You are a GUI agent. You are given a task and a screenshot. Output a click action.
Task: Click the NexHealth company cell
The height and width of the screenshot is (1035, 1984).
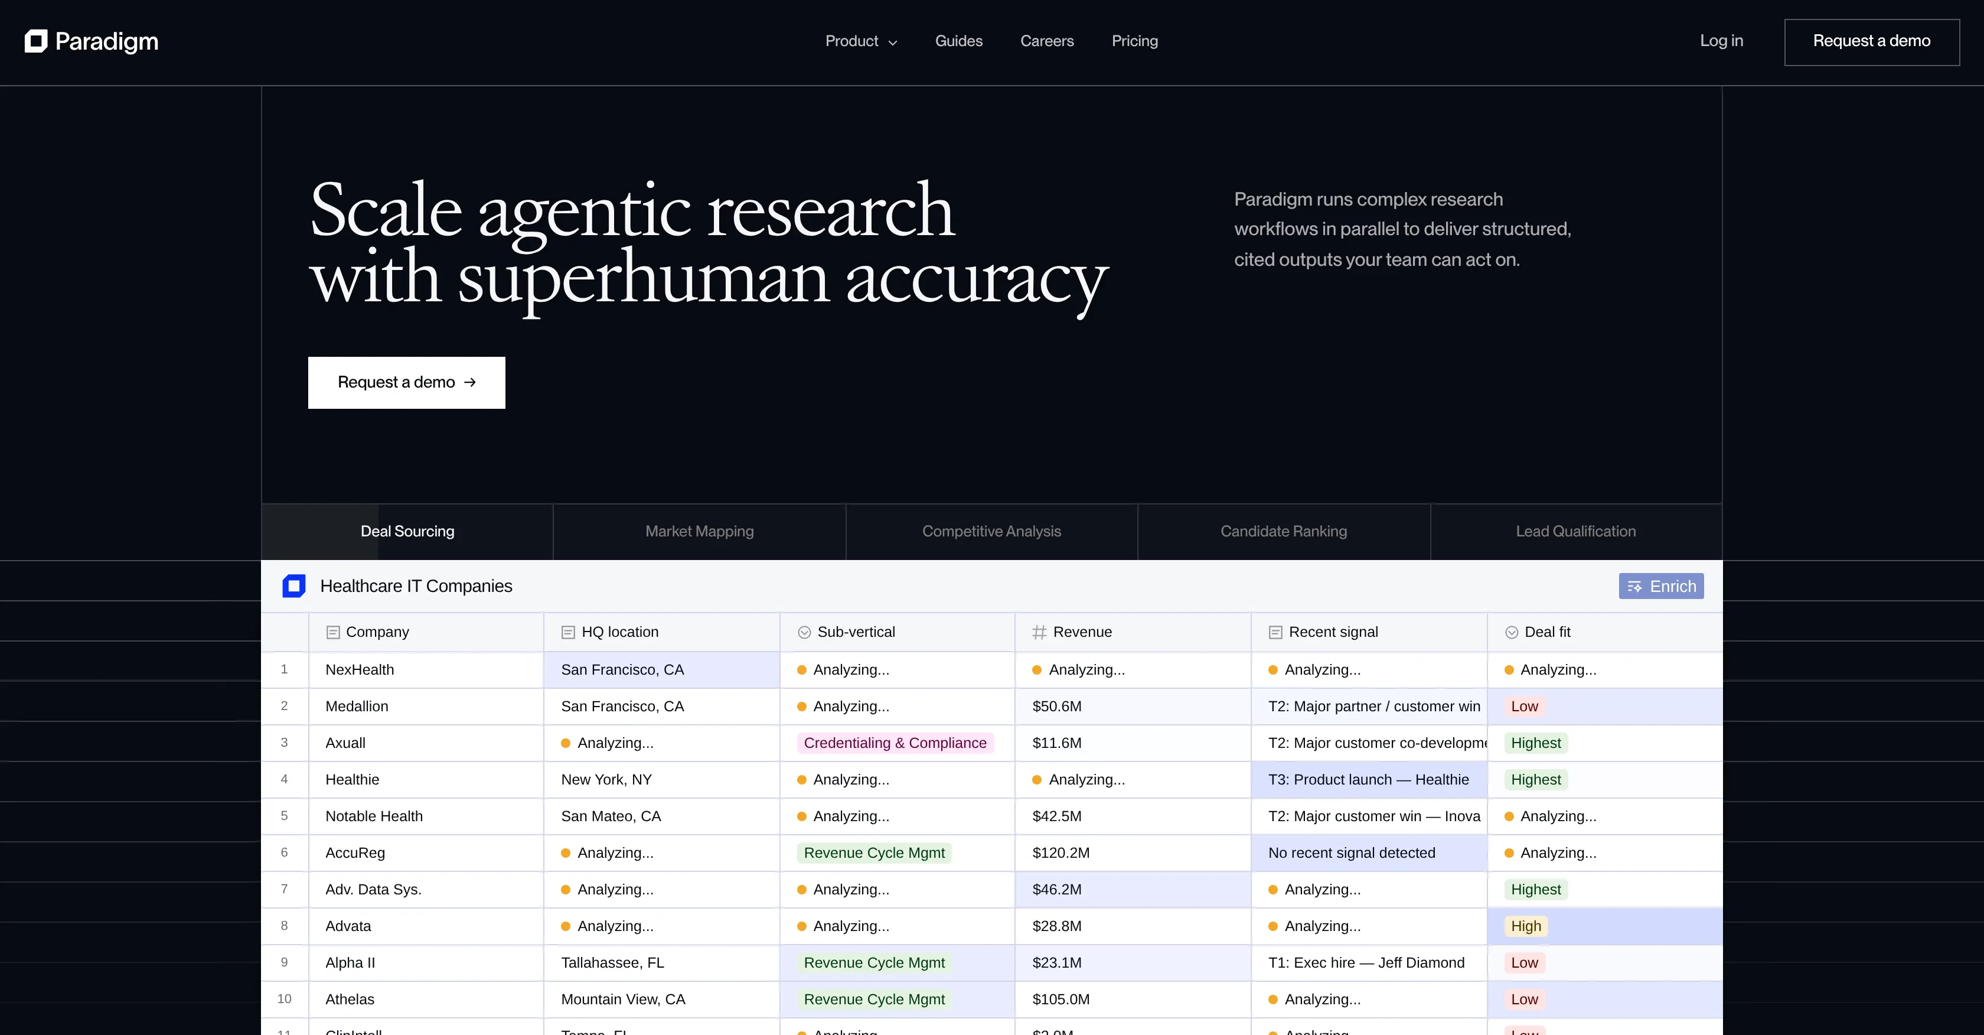coord(426,670)
